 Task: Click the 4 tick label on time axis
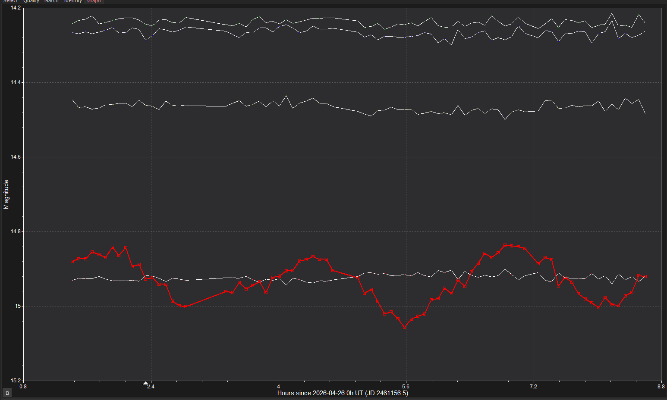click(x=278, y=387)
